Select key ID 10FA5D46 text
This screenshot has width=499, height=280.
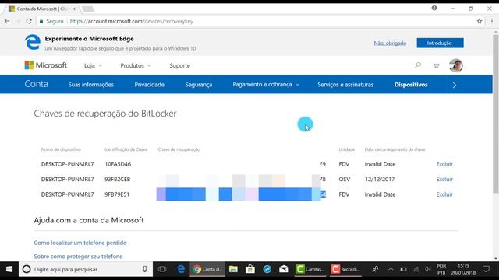point(118,164)
